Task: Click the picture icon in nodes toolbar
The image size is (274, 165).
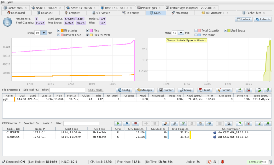Action: [x=209, y=123]
